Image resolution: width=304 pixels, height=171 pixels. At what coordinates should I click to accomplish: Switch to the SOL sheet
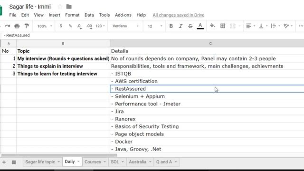pos(115,162)
